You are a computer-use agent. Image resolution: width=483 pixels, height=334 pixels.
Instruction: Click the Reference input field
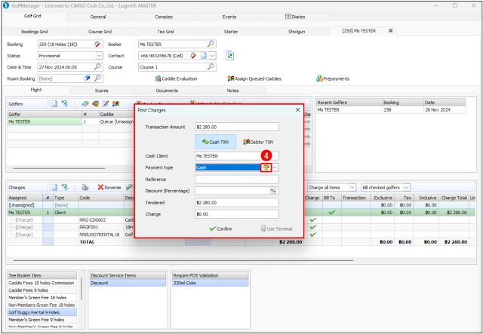(x=236, y=179)
